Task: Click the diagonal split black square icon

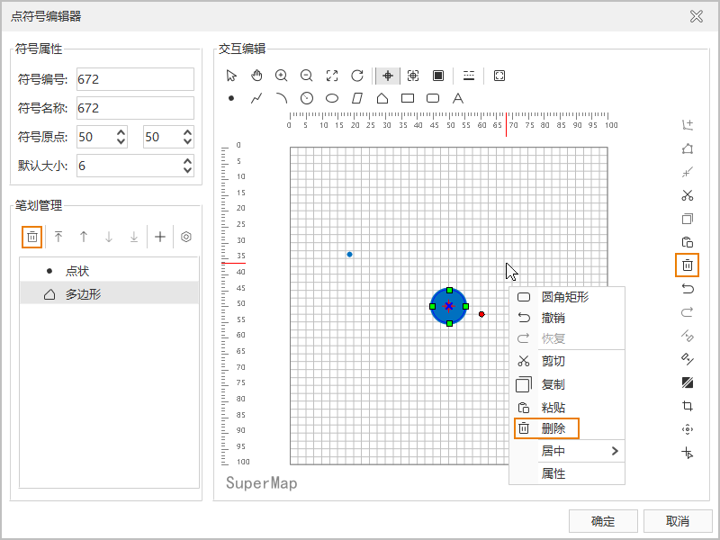Action: 688,382
